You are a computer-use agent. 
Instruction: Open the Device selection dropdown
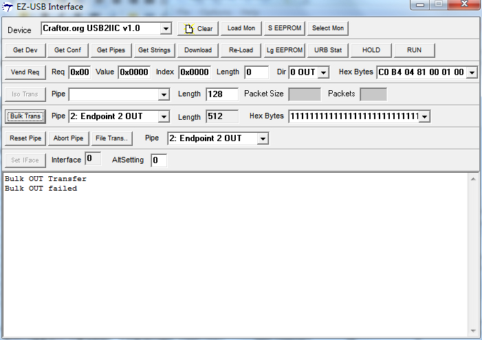pyautogui.click(x=165, y=29)
